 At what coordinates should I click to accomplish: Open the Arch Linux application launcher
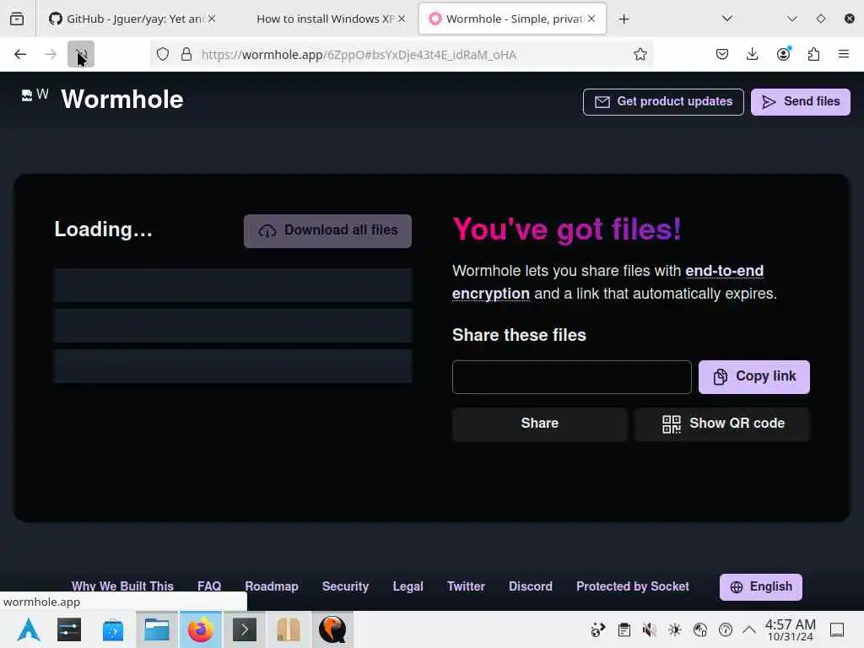click(x=29, y=629)
